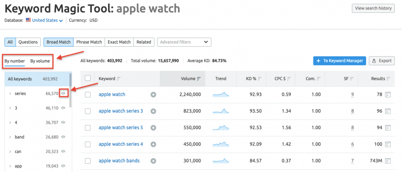
Task: Click the 'To Keyword Manager' button
Action: click(x=339, y=61)
